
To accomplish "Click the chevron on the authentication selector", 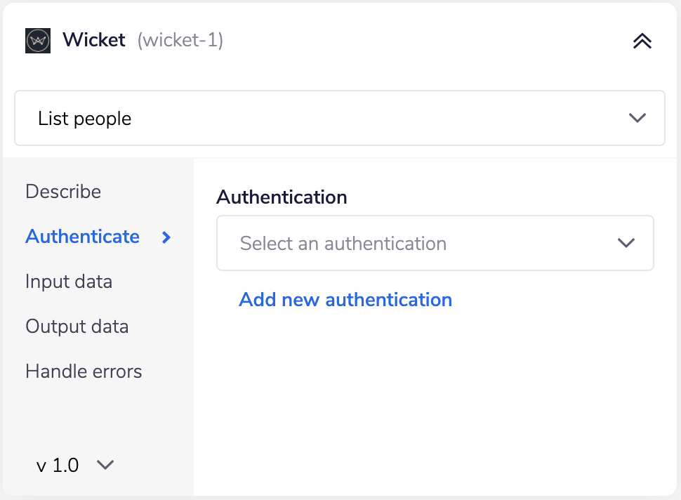I will (x=626, y=243).
